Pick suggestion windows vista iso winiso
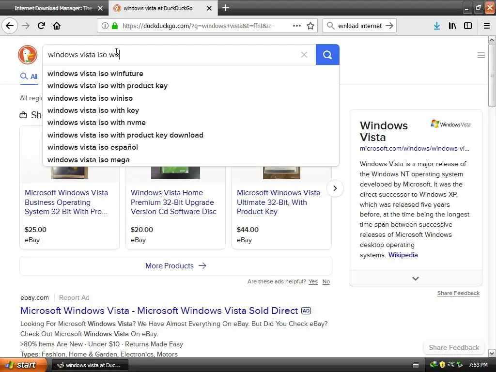This screenshot has height=372, width=496. coord(191,98)
